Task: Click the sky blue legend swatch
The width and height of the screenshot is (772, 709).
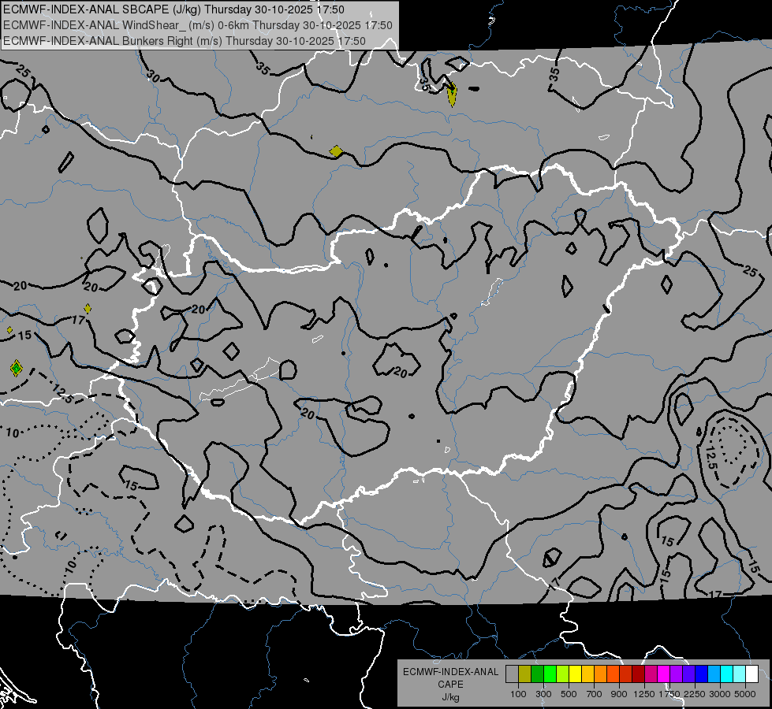Action: pos(714,674)
